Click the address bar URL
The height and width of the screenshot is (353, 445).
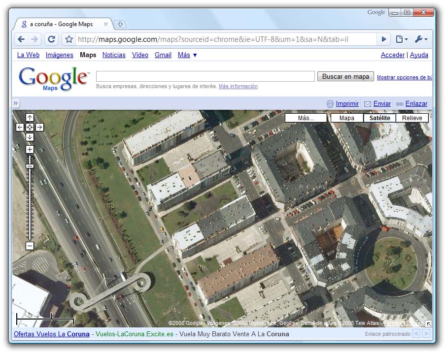[213, 39]
